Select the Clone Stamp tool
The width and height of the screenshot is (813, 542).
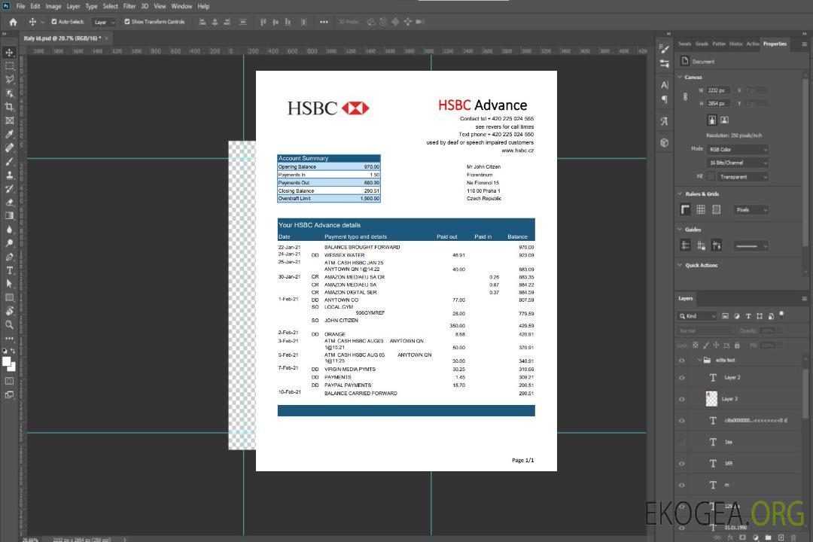(9, 175)
